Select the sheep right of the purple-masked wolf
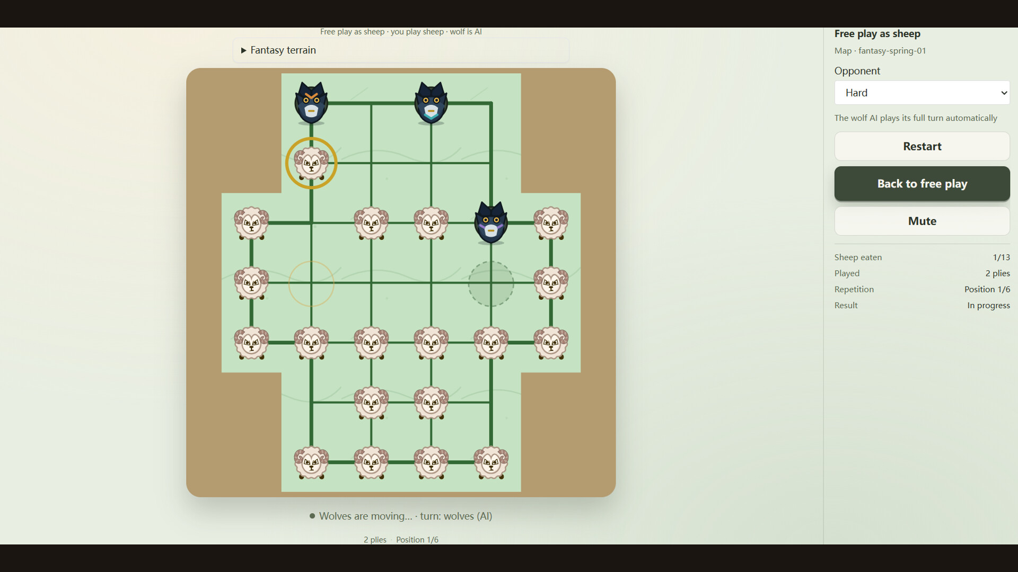 click(551, 223)
